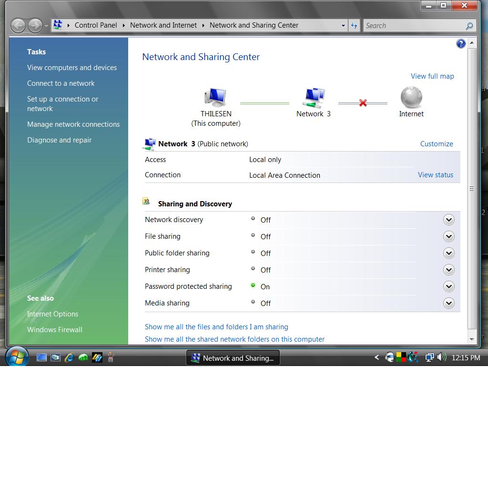
Task: Expand the File sharing settings chevron
Action: (x=448, y=236)
